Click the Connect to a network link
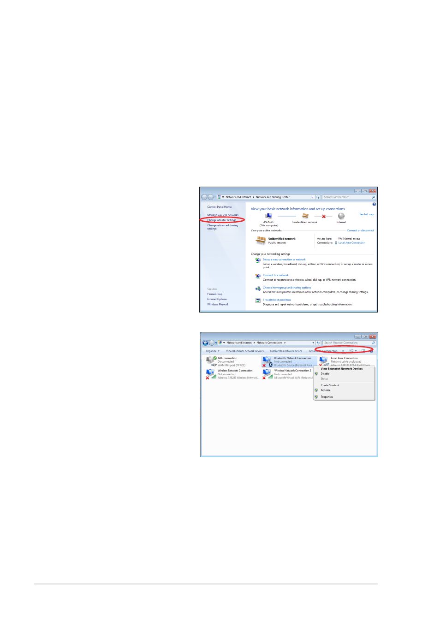This screenshot has width=440, height=625. click(276, 275)
